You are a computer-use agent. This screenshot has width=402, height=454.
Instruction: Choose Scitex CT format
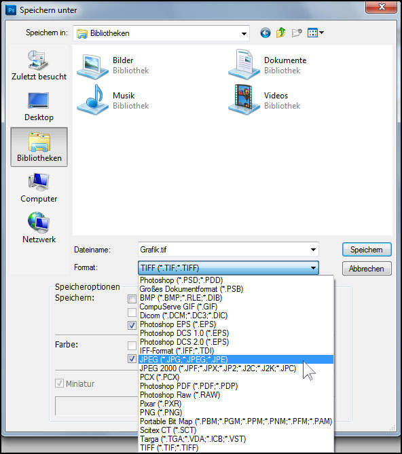[x=236, y=430]
